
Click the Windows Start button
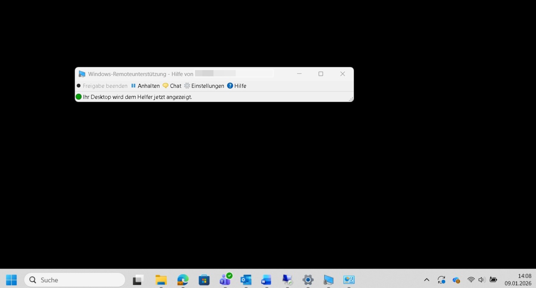pyautogui.click(x=11, y=280)
